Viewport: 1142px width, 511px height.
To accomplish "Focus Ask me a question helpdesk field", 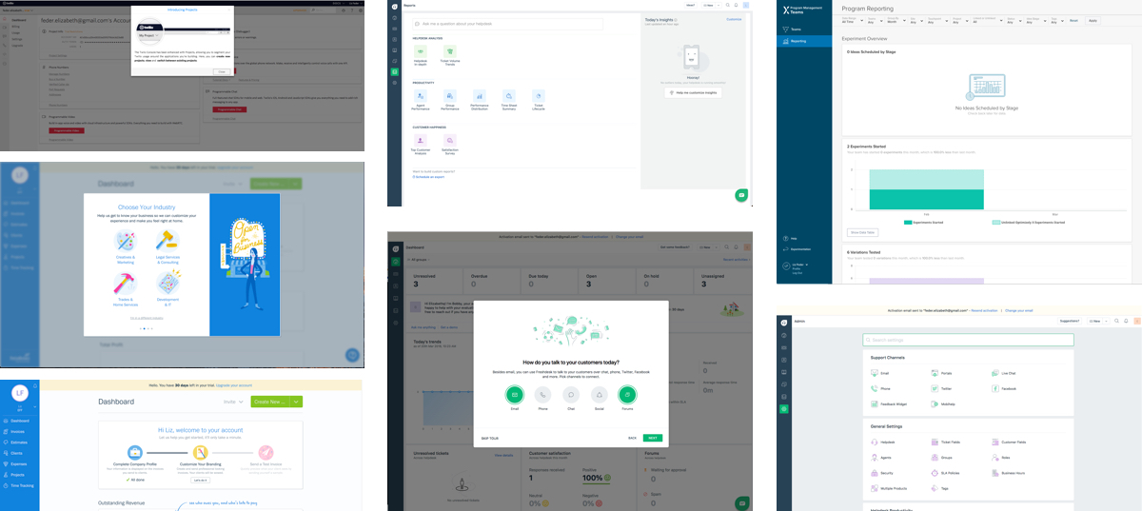I will pos(507,22).
